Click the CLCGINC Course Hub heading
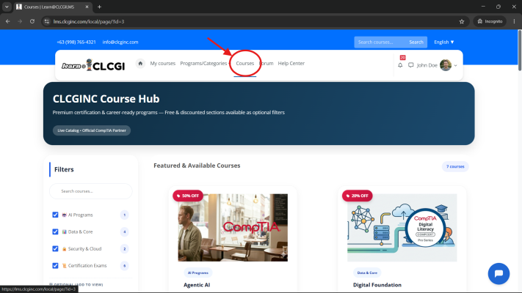Image resolution: width=522 pixels, height=293 pixels. click(x=106, y=99)
